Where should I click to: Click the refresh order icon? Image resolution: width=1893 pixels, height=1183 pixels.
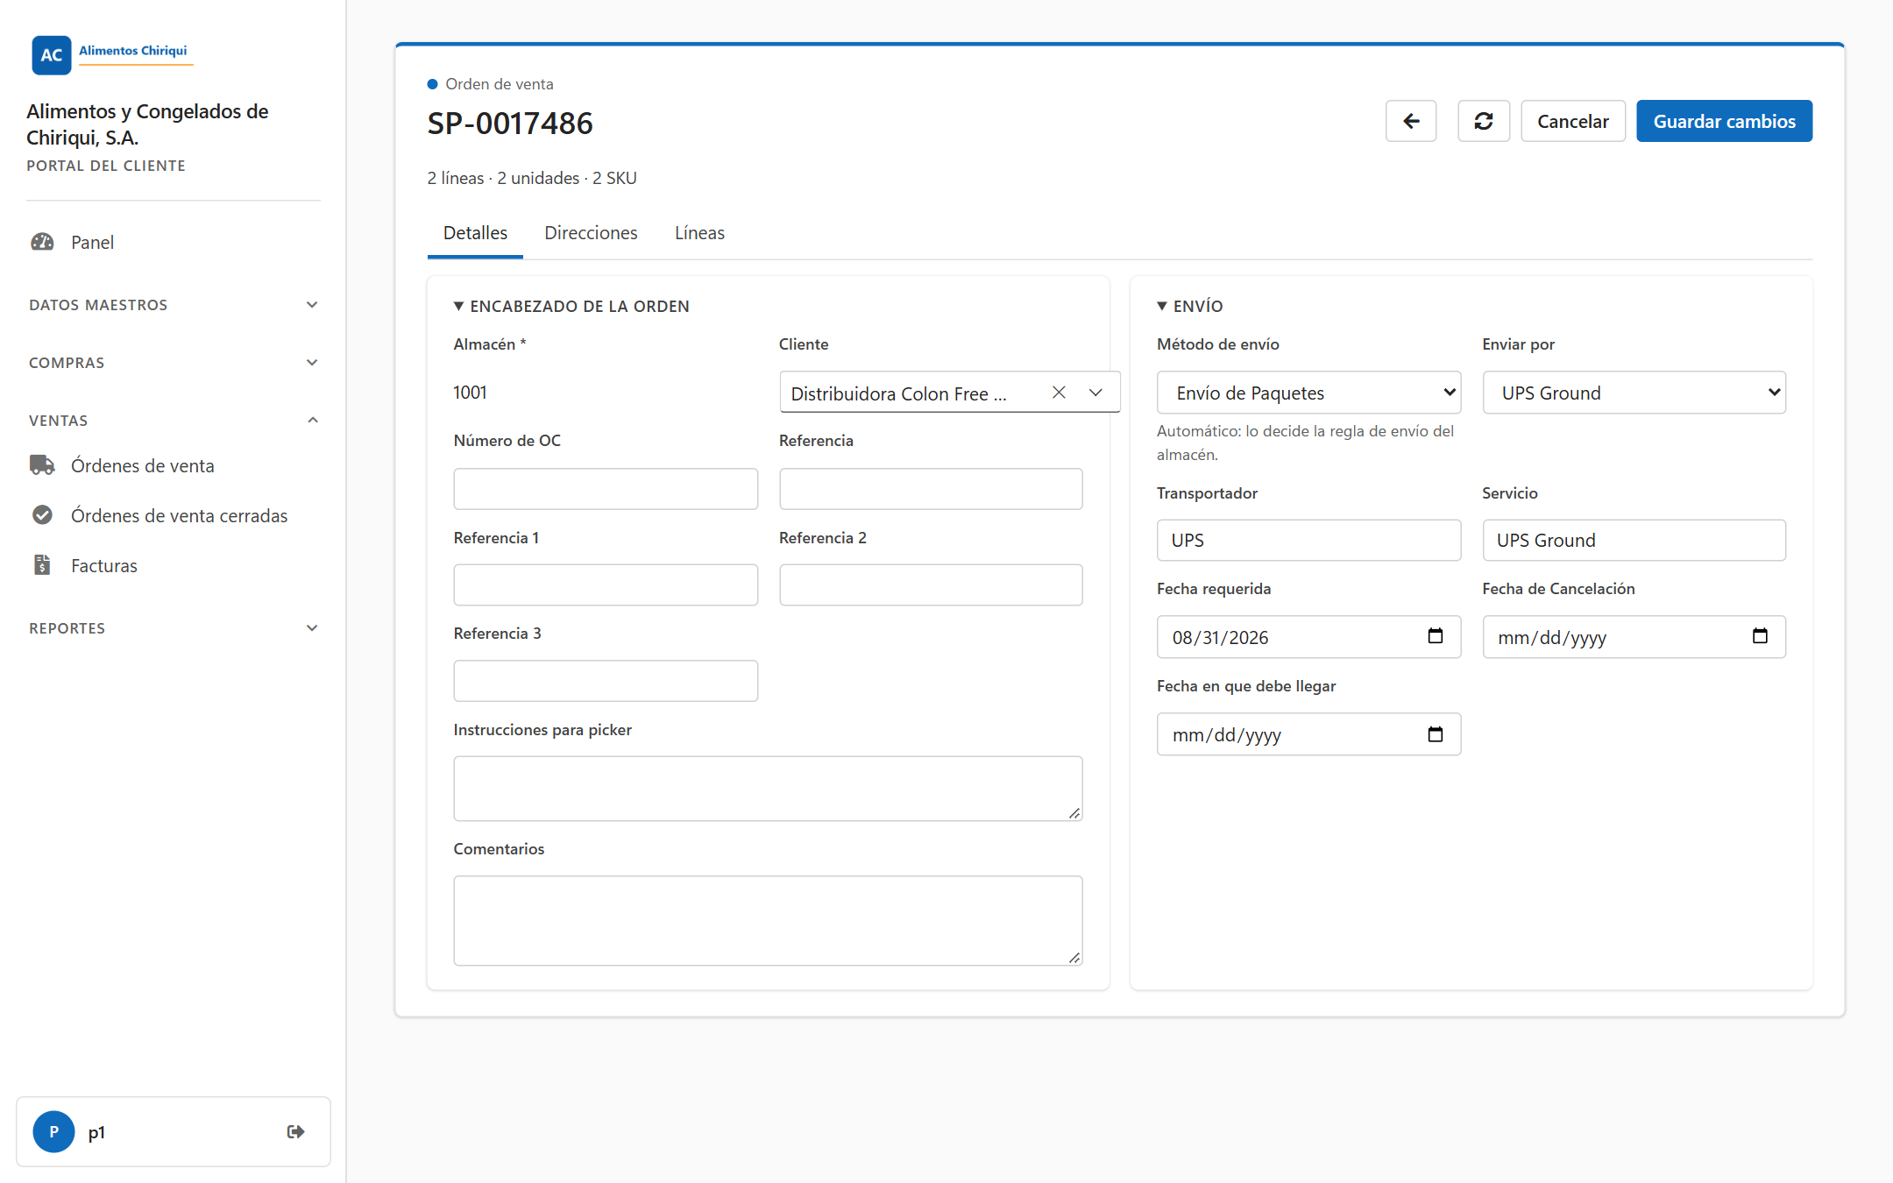tap(1483, 121)
